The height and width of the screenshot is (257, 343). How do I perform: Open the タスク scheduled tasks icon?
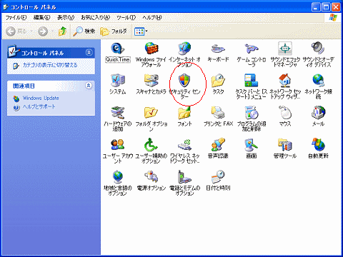[218, 81]
